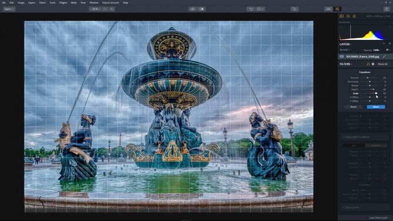The image size is (393, 221).
Task: Expand the LAYERS header dropdown
Action: point(345,44)
